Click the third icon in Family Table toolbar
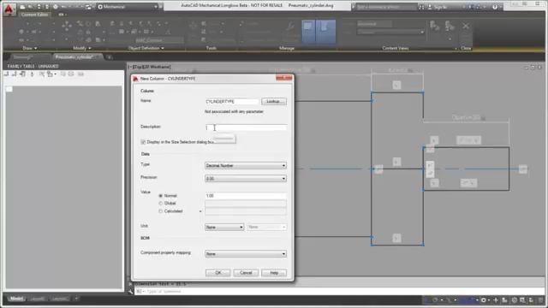This screenshot has height=308, width=548. (23, 74)
